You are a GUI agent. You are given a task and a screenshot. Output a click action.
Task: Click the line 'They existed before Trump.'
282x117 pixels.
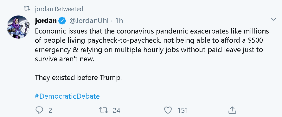pyautogui.click(x=78, y=78)
